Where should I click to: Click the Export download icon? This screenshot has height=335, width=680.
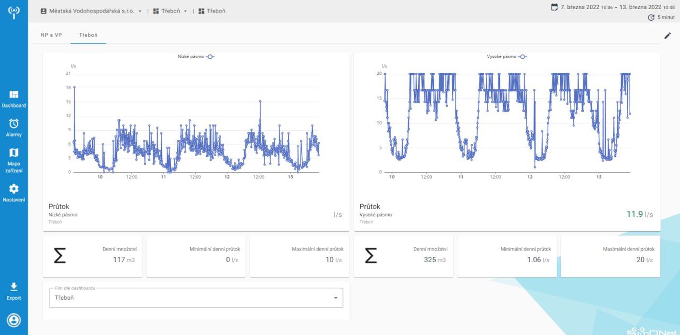[14, 287]
